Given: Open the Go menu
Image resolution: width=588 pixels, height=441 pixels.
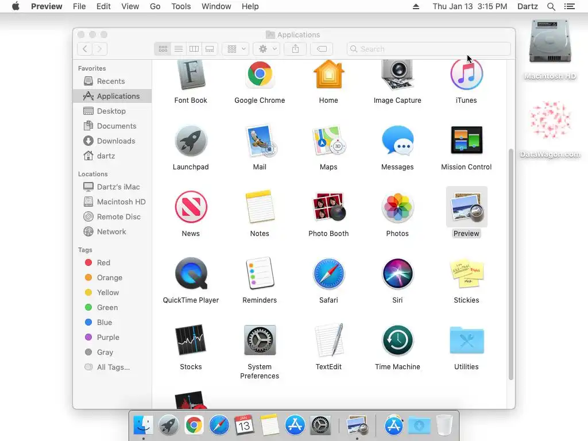Looking at the screenshot, I should (x=155, y=6).
